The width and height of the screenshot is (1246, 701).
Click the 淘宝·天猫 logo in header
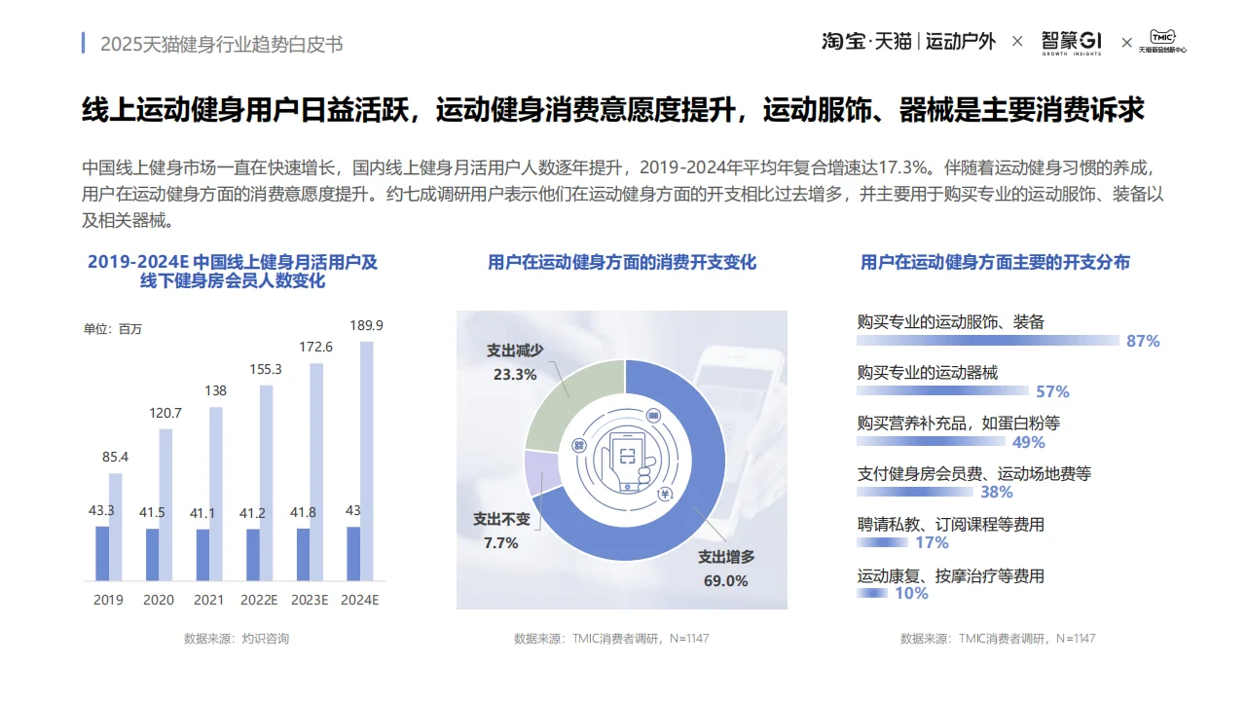[x=866, y=41]
